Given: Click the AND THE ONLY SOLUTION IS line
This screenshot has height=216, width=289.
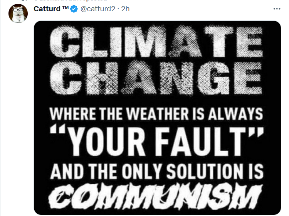Looking at the screenshot, I should pyautogui.click(x=157, y=172).
